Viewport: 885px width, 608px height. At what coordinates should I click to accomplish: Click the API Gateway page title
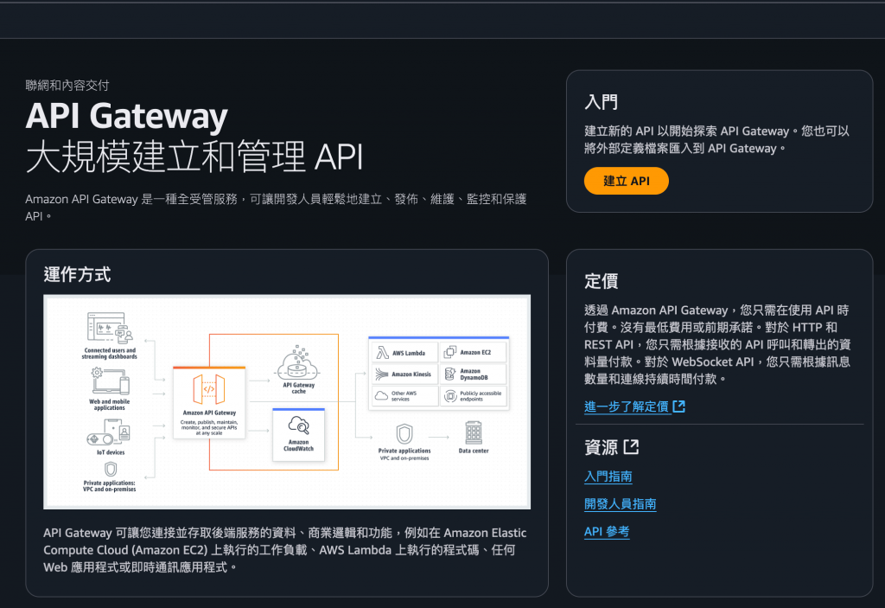pyautogui.click(x=126, y=116)
